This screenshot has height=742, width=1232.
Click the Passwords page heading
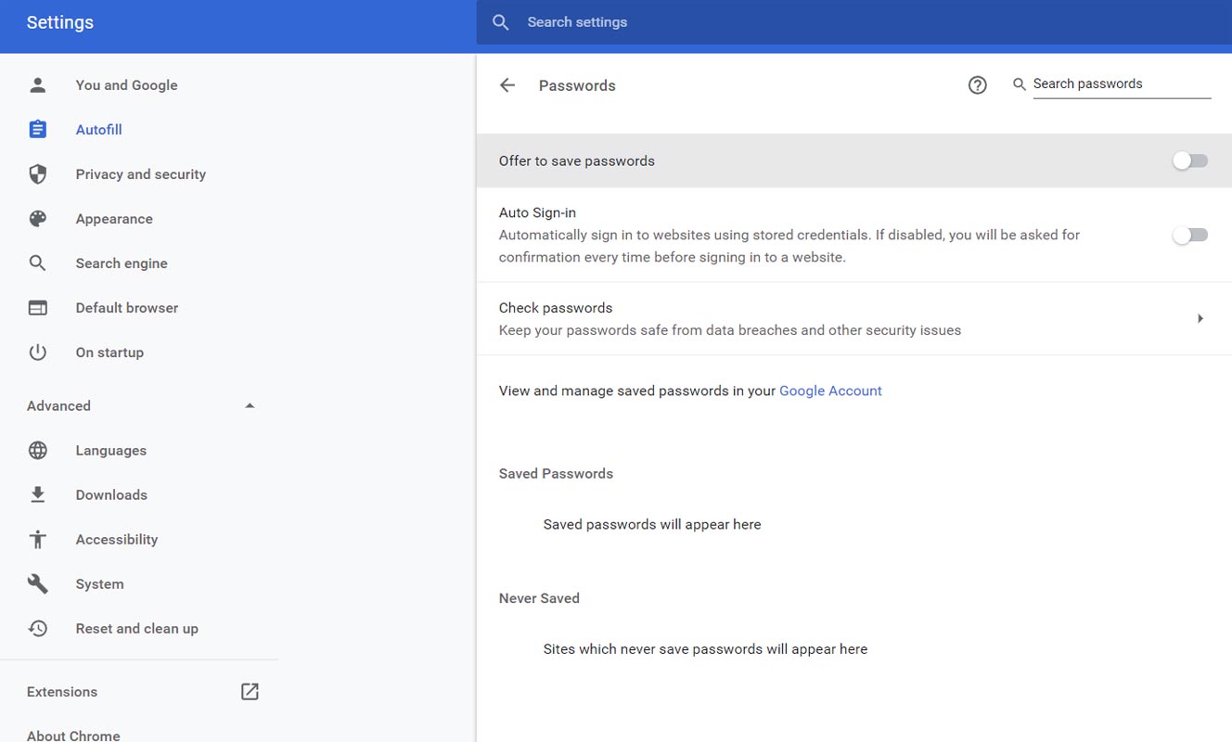[x=577, y=85]
